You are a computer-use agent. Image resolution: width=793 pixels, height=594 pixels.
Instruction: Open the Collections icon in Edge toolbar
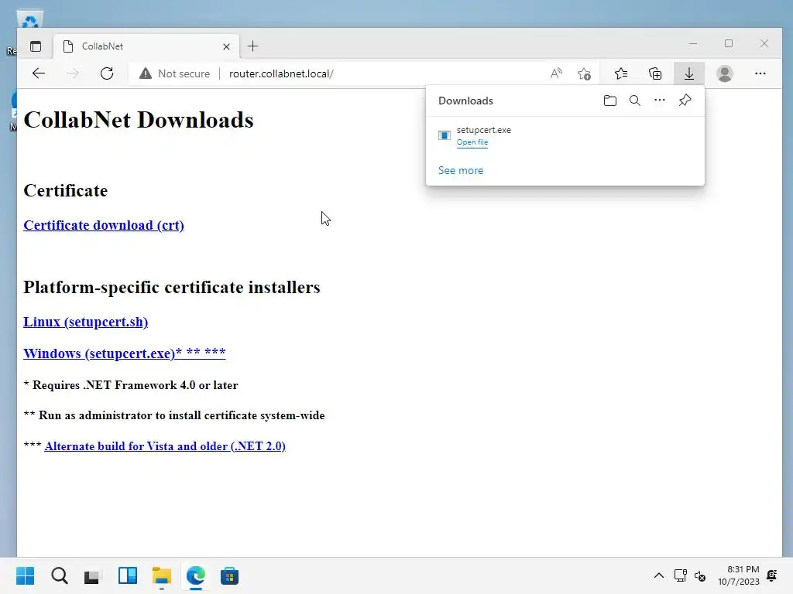[x=655, y=73]
